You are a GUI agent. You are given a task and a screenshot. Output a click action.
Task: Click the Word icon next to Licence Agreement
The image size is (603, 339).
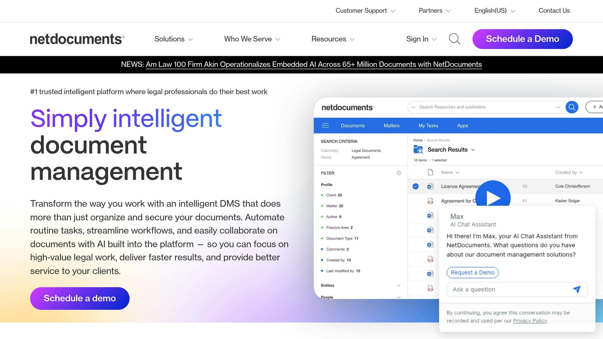pyautogui.click(x=430, y=186)
